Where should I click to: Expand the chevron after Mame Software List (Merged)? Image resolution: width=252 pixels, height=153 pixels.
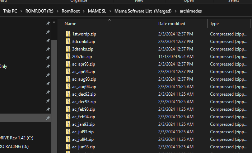tap(176, 11)
